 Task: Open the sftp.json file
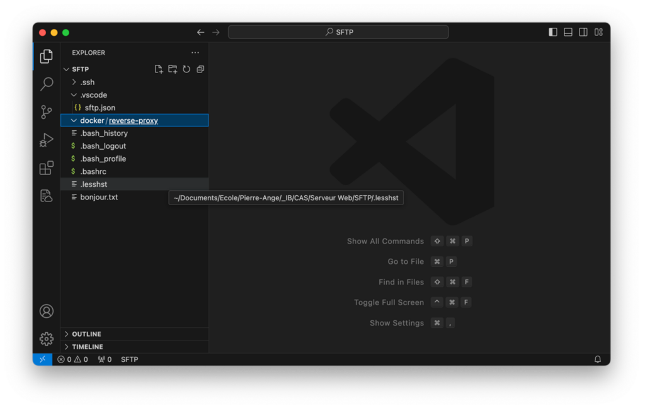coord(135,108)
